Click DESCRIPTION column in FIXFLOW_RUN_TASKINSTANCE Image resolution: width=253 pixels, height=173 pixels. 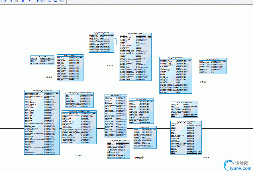pyautogui.click(x=30, y=103)
